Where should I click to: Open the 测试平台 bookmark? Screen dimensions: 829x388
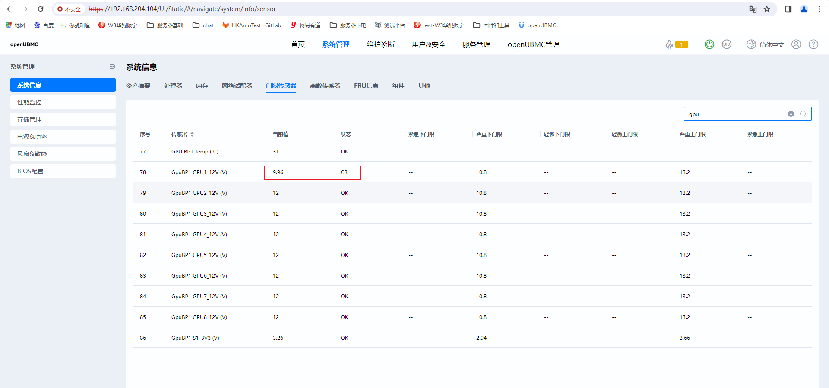pos(390,25)
